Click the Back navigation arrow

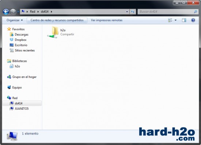point(6,12)
